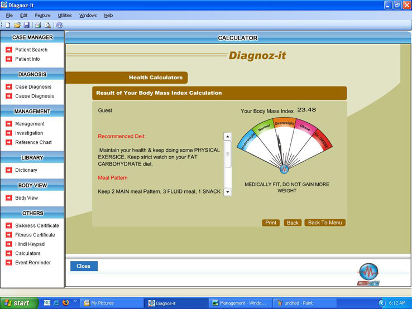
Task: Switch to untitled - Paint taskbar window
Action: pos(305,303)
